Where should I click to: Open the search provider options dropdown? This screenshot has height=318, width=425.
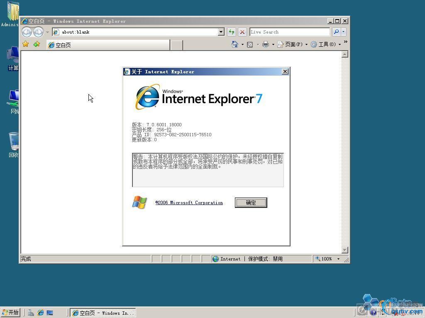[x=343, y=32]
